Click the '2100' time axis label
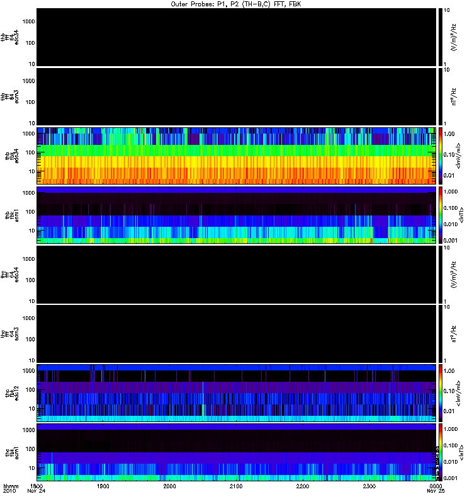472x504 pixels. [236, 486]
